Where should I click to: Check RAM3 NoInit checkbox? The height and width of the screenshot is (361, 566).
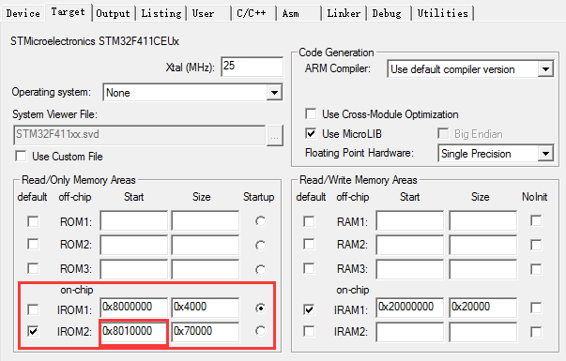536,269
